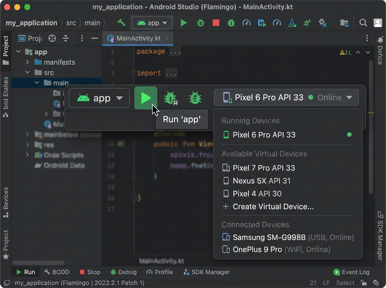Click the green Android wrench icon in the top toolbar
Image resolution: width=386 pixels, height=288 pixels.
[x=307, y=23]
